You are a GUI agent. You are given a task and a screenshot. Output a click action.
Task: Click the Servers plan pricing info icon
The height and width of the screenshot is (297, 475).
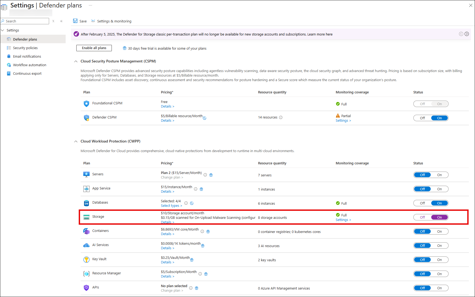(x=205, y=175)
